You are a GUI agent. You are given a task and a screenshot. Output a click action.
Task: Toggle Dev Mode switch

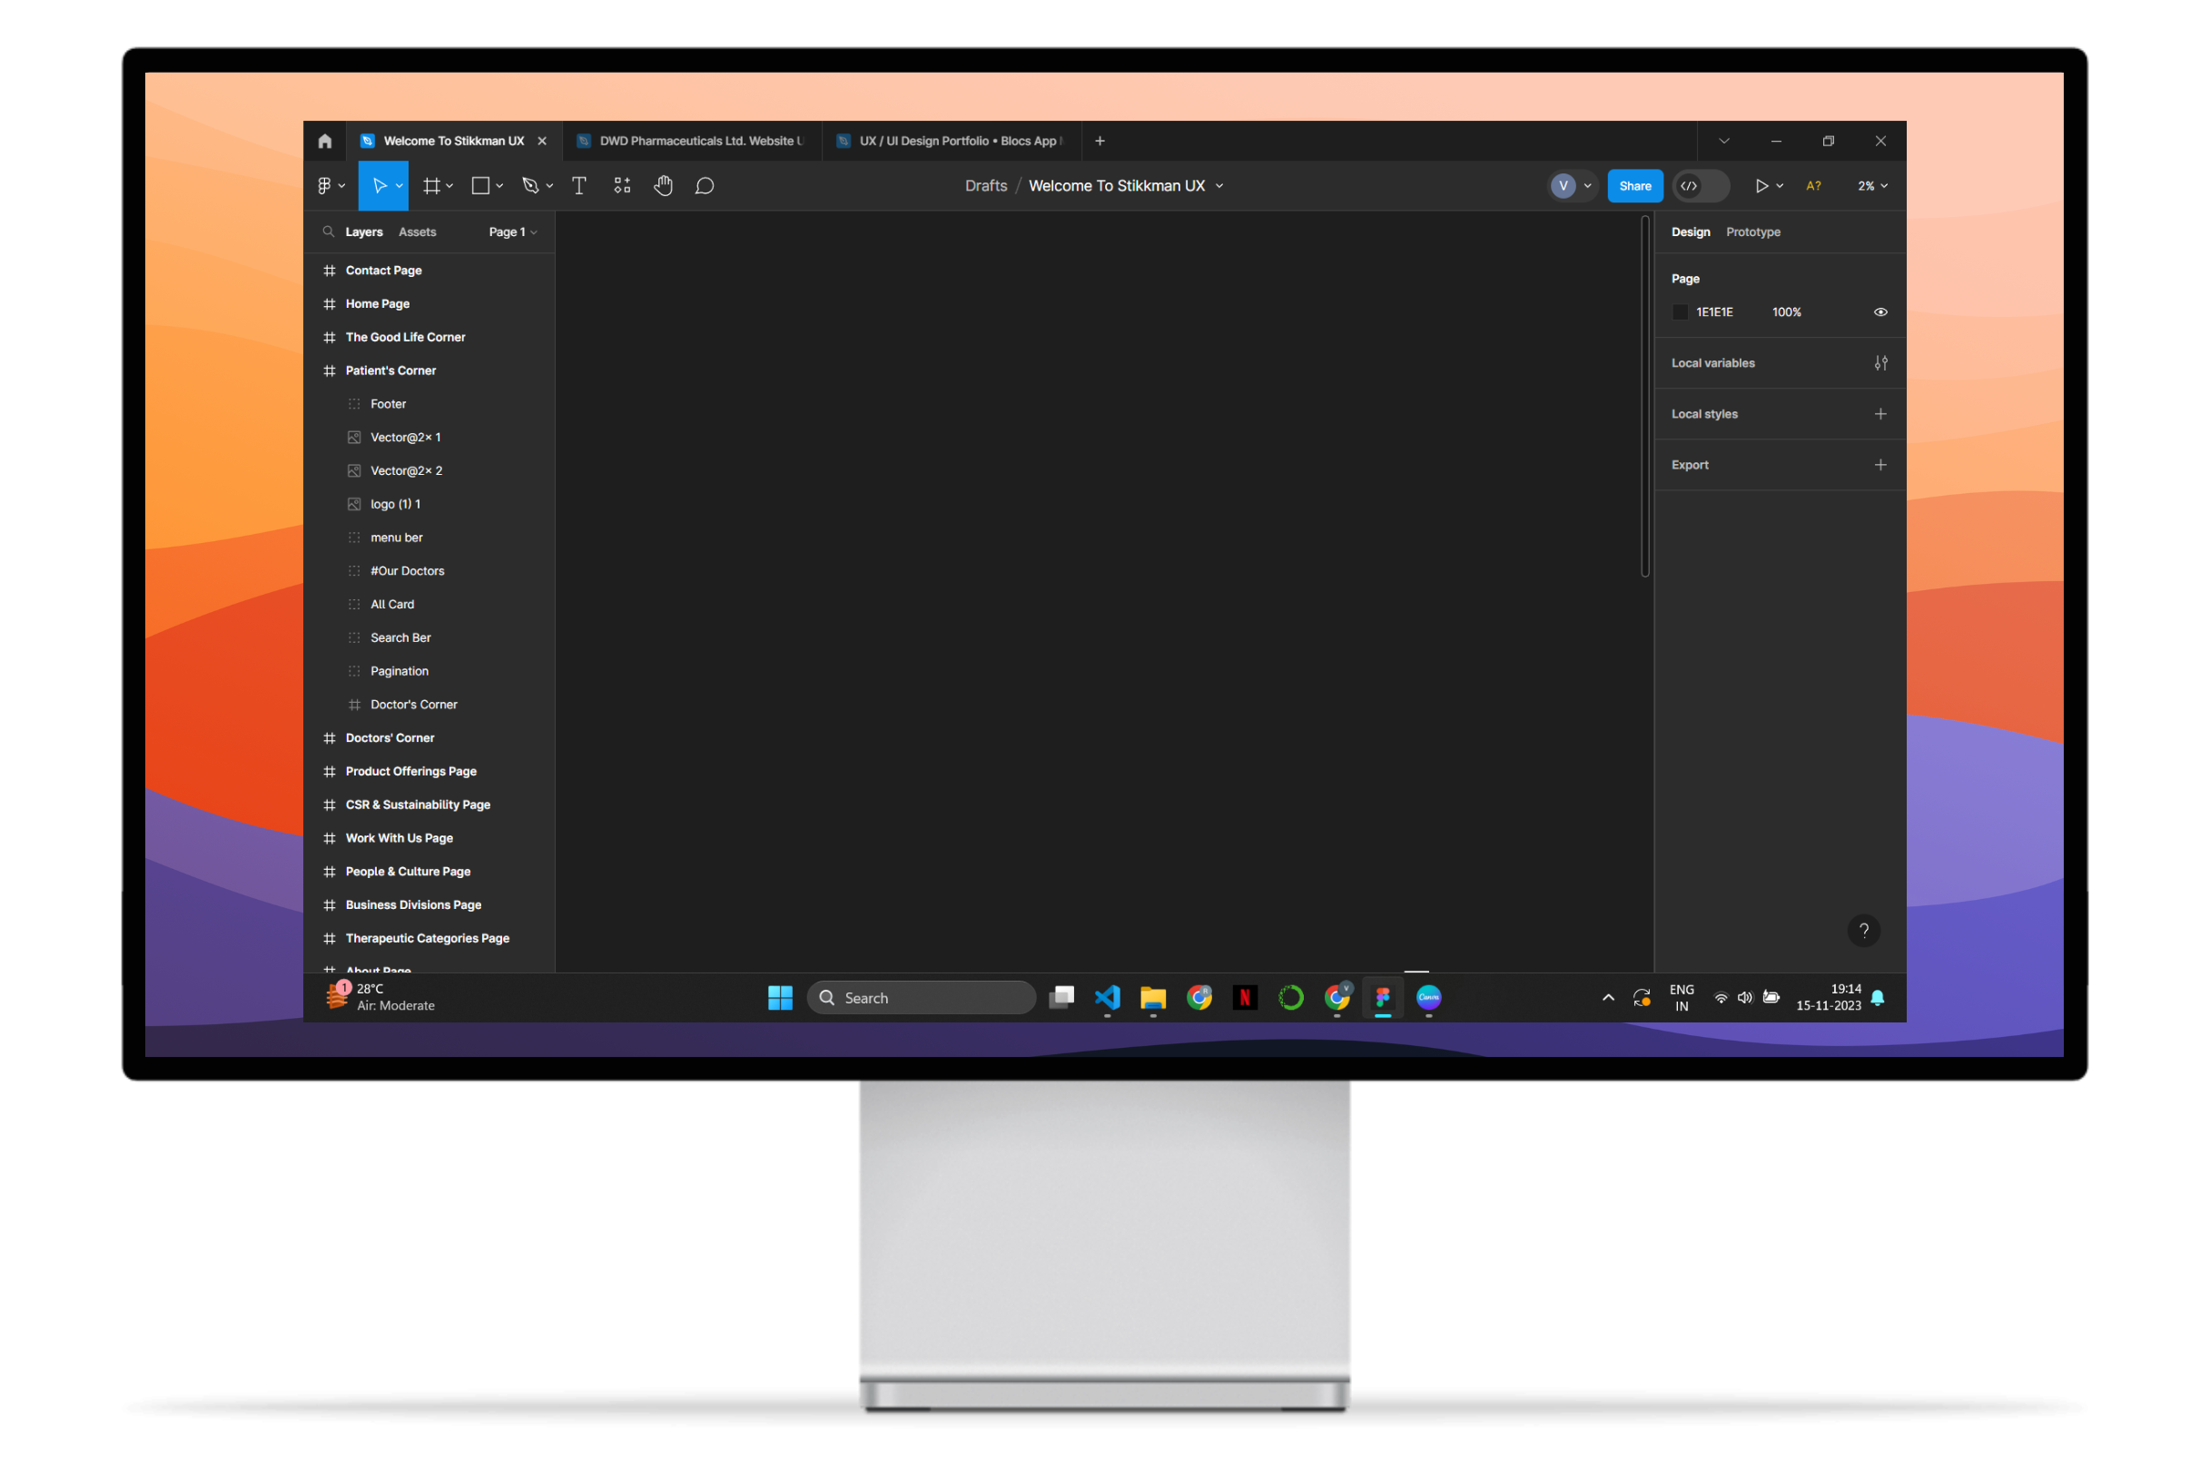tap(1701, 186)
